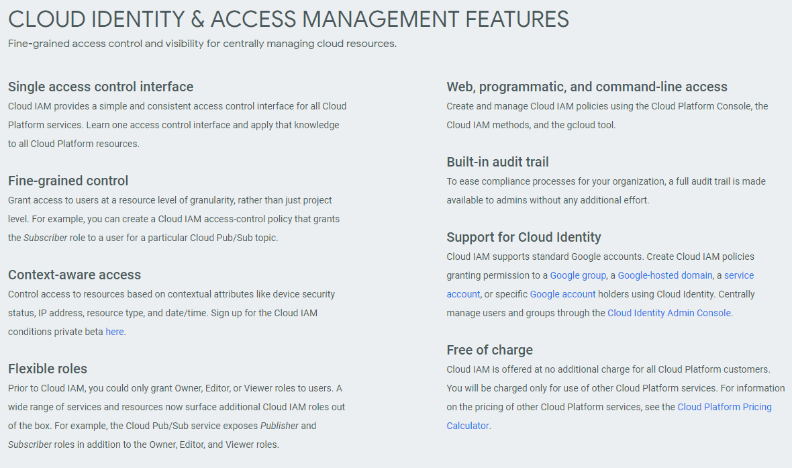Image resolution: width=792 pixels, height=468 pixels.
Task: Click text 'available to admins without any additional effort'
Action: pos(548,200)
